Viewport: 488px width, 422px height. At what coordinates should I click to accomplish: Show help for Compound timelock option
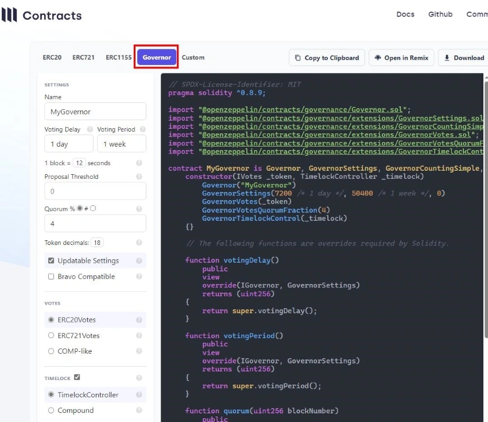point(139,410)
